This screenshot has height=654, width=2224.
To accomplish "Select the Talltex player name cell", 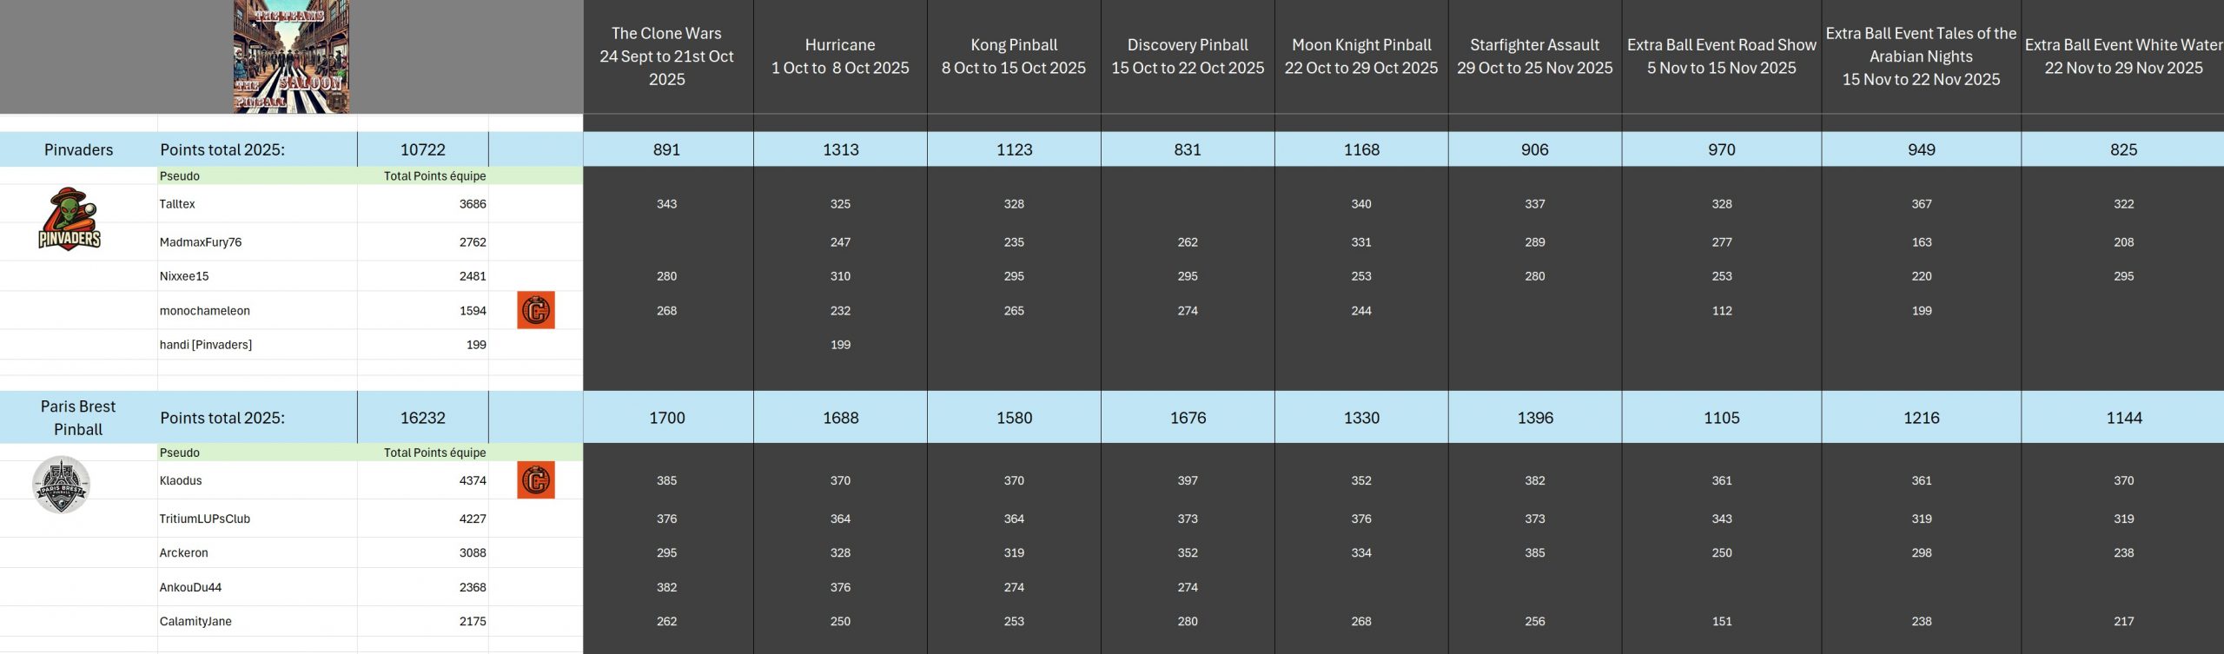I will [178, 204].
